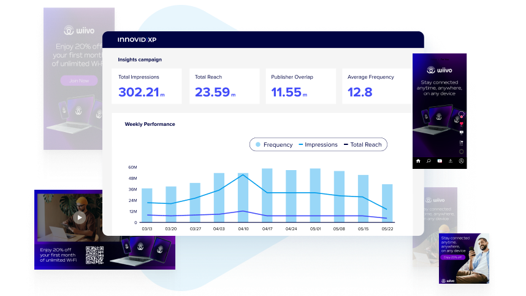Tap the search icon in mobile ad
This screenshot has width=526, height=296.
tap(429, 161)
